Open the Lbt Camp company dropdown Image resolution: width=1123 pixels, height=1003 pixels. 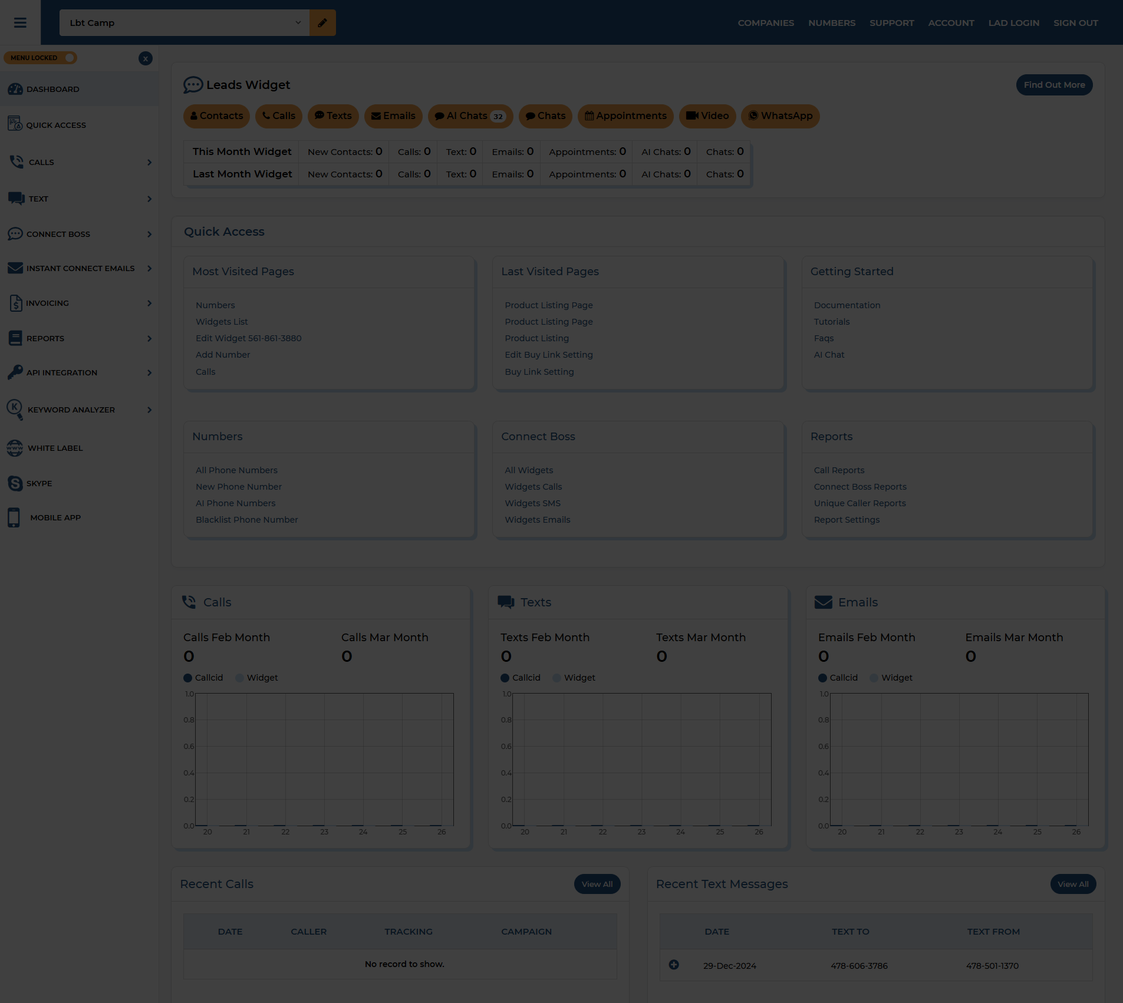[184, 22]
